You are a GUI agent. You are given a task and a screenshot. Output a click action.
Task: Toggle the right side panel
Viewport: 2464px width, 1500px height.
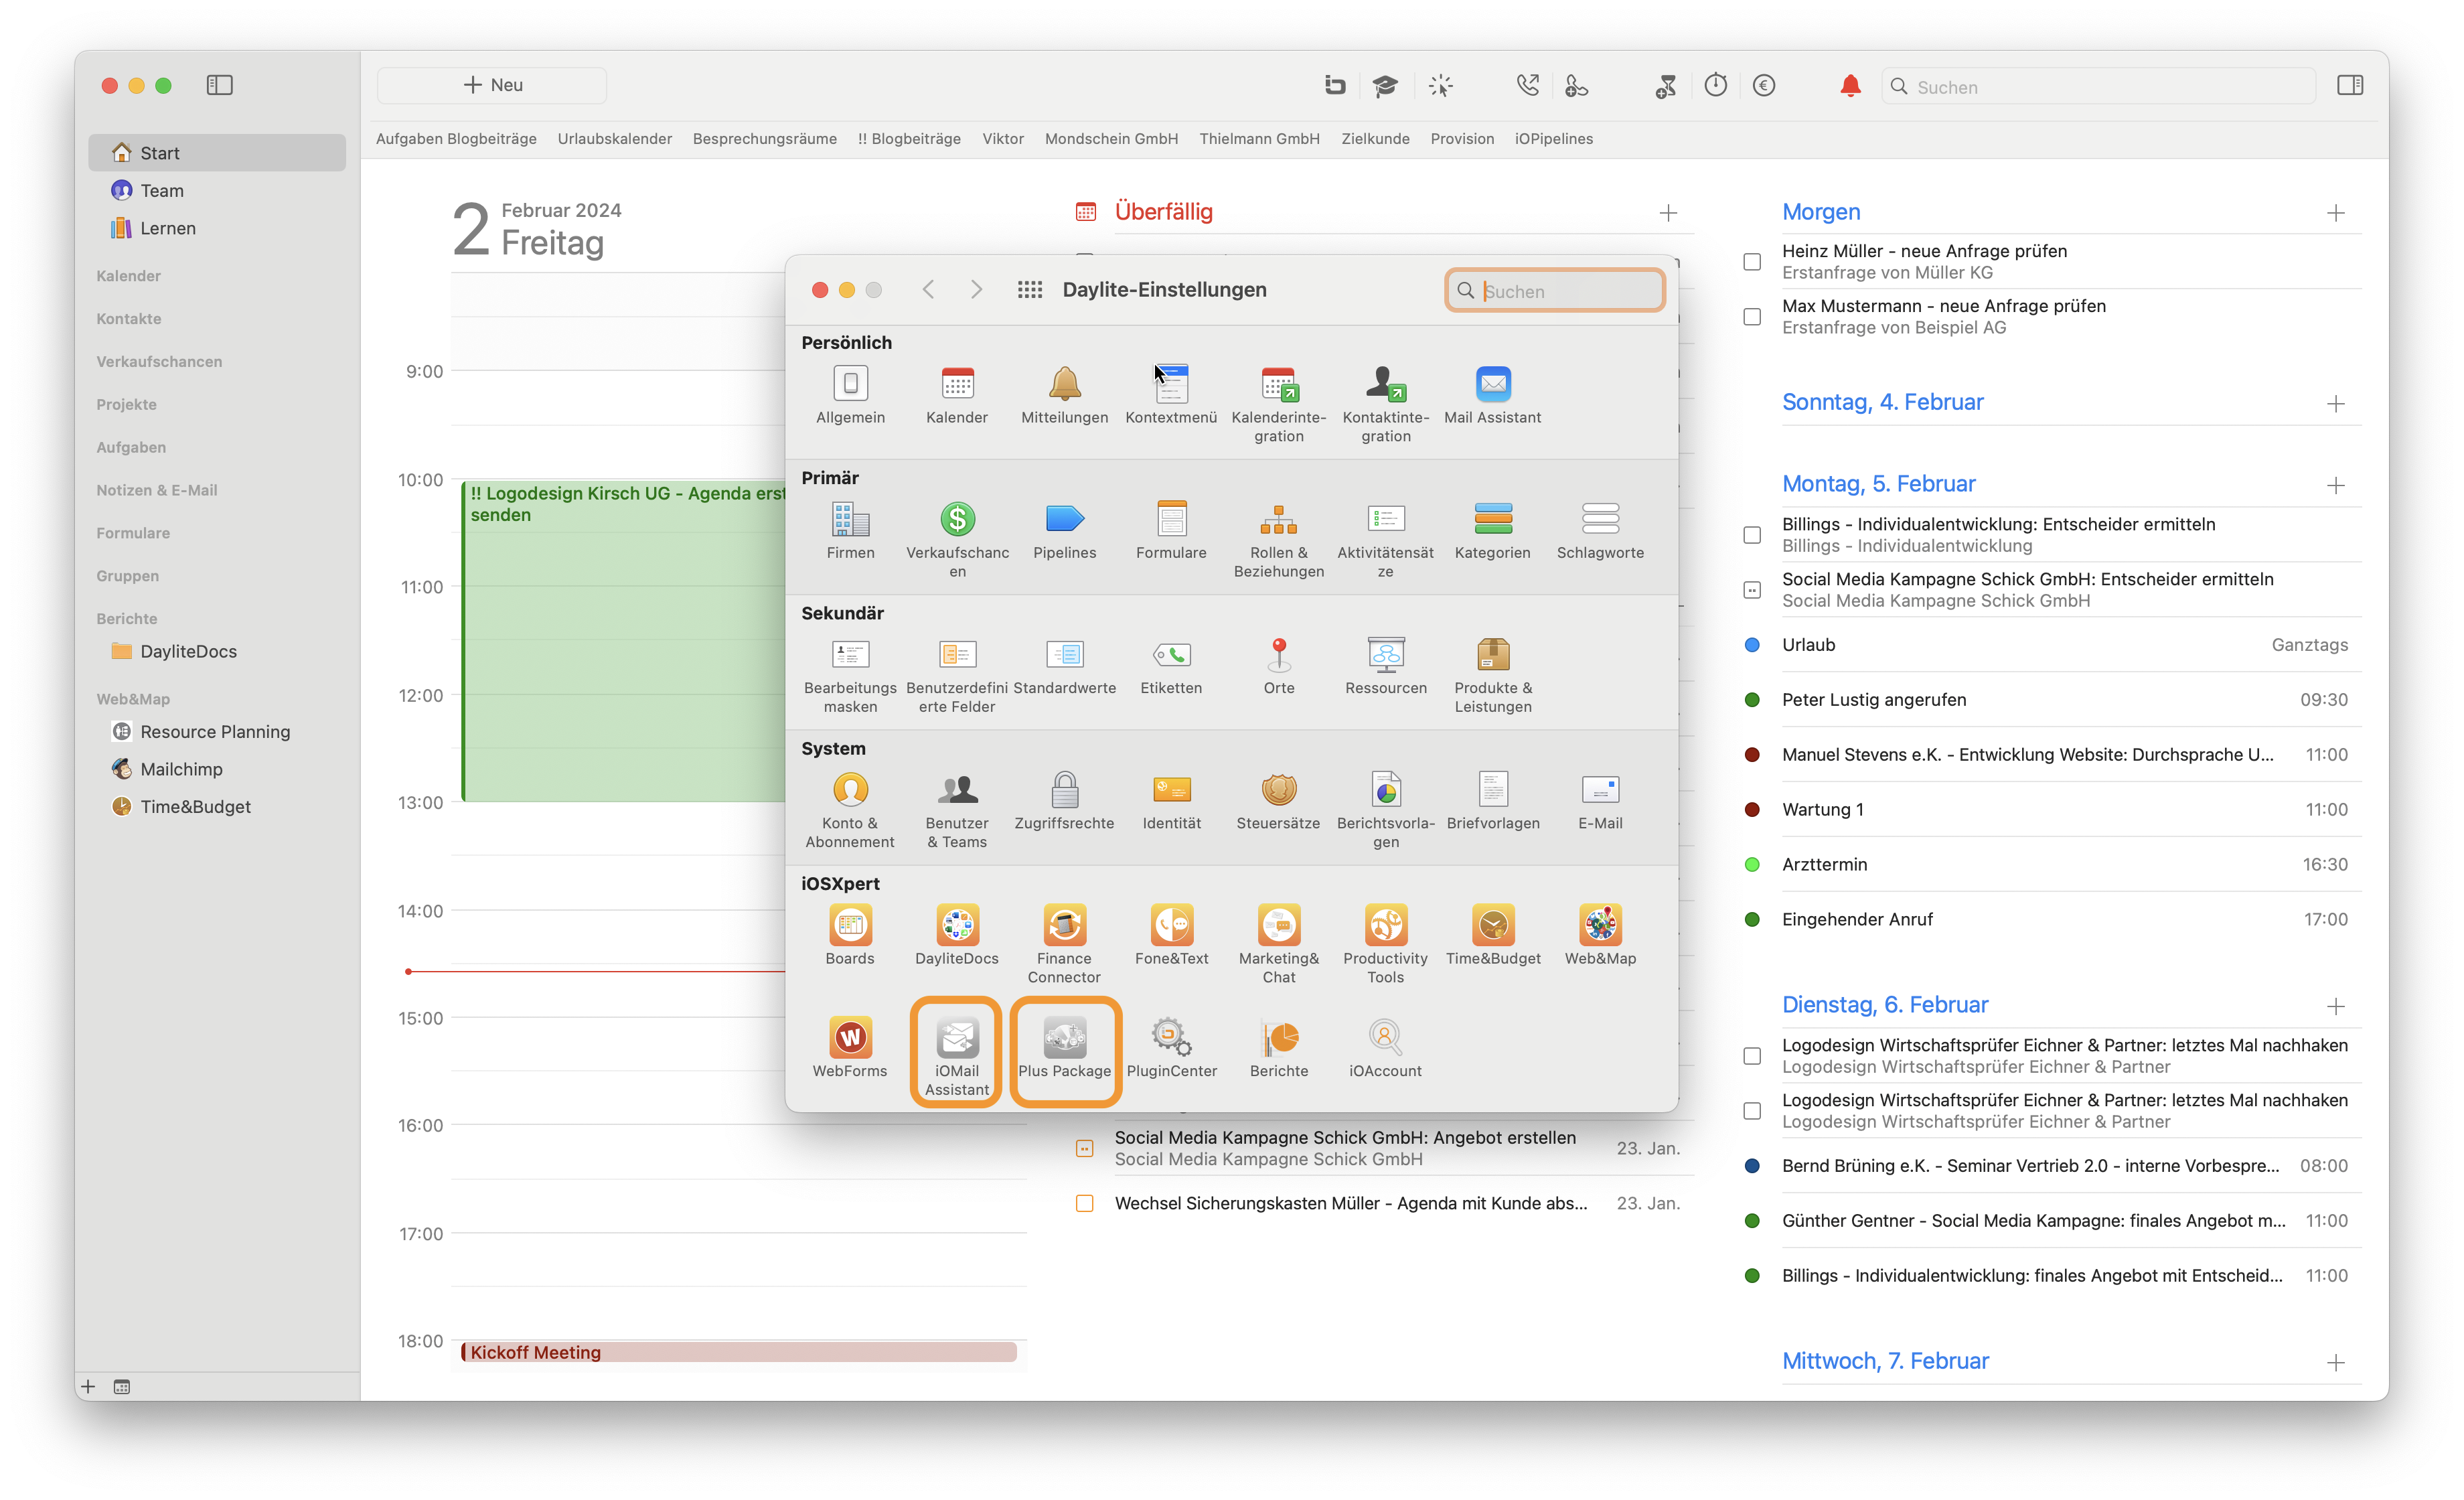click(x=2350, y=86)
